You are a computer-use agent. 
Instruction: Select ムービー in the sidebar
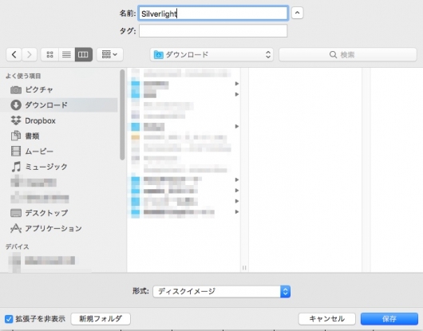coord(59,152)
